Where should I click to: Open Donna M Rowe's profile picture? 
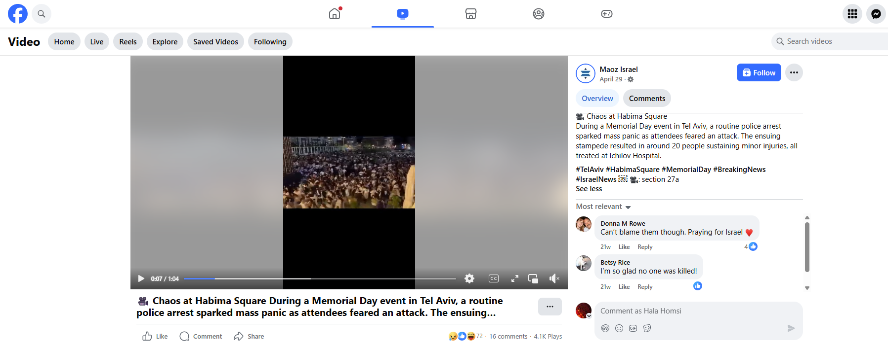tap(584, 224)
